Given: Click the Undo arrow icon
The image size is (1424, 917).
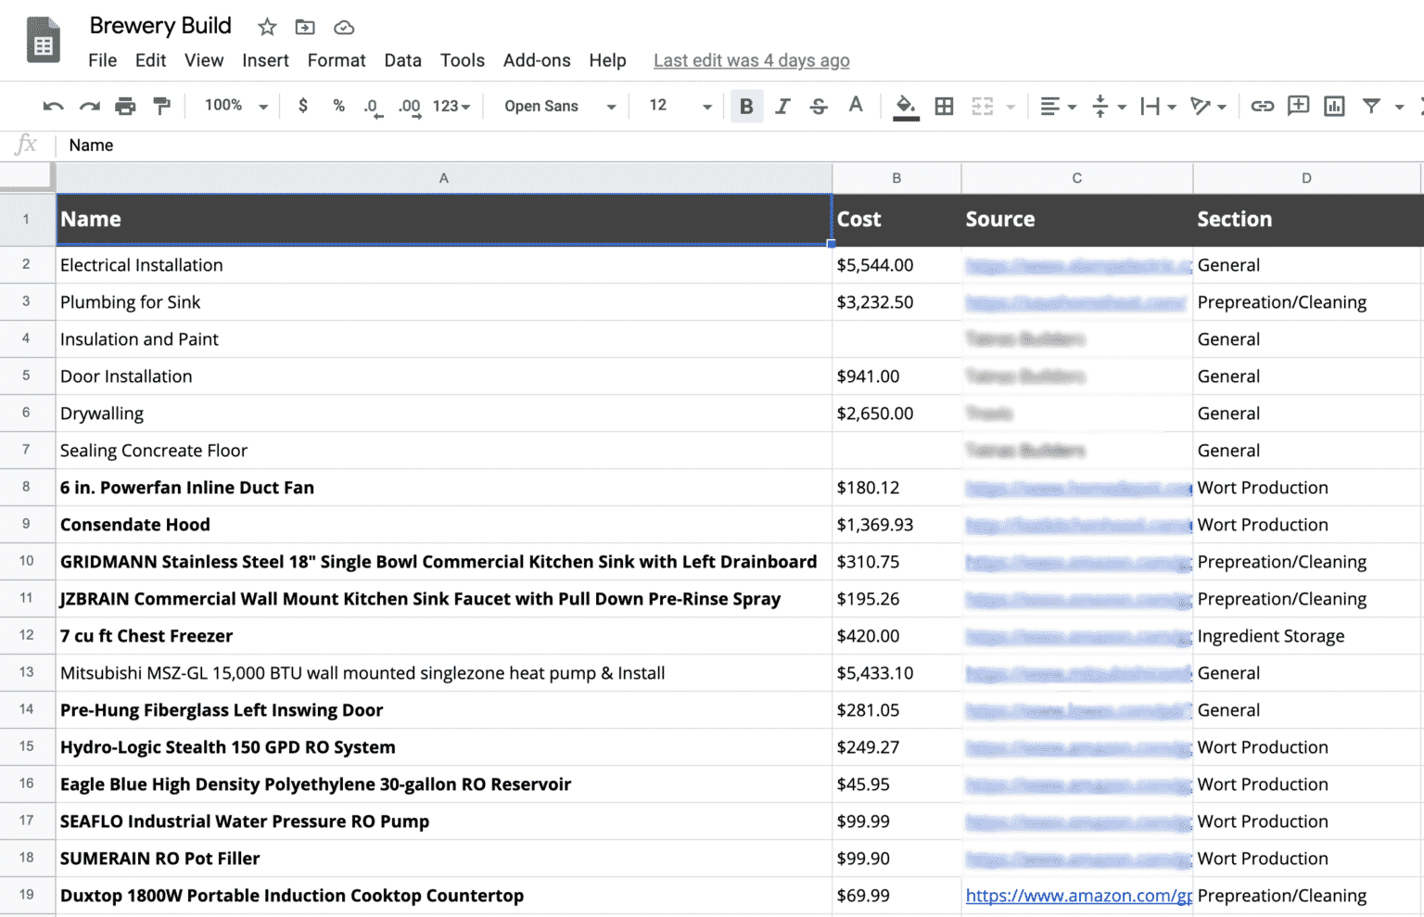Looking at the screenshot, I should pos(53,107).
